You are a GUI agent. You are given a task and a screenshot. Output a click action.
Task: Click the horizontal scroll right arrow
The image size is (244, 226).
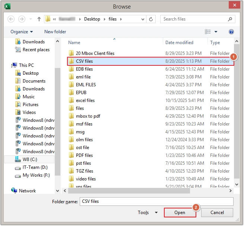[x=231, y=191]
